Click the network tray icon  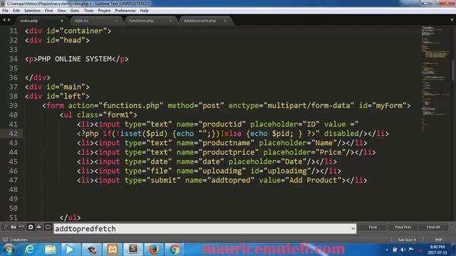coord(395,250)
